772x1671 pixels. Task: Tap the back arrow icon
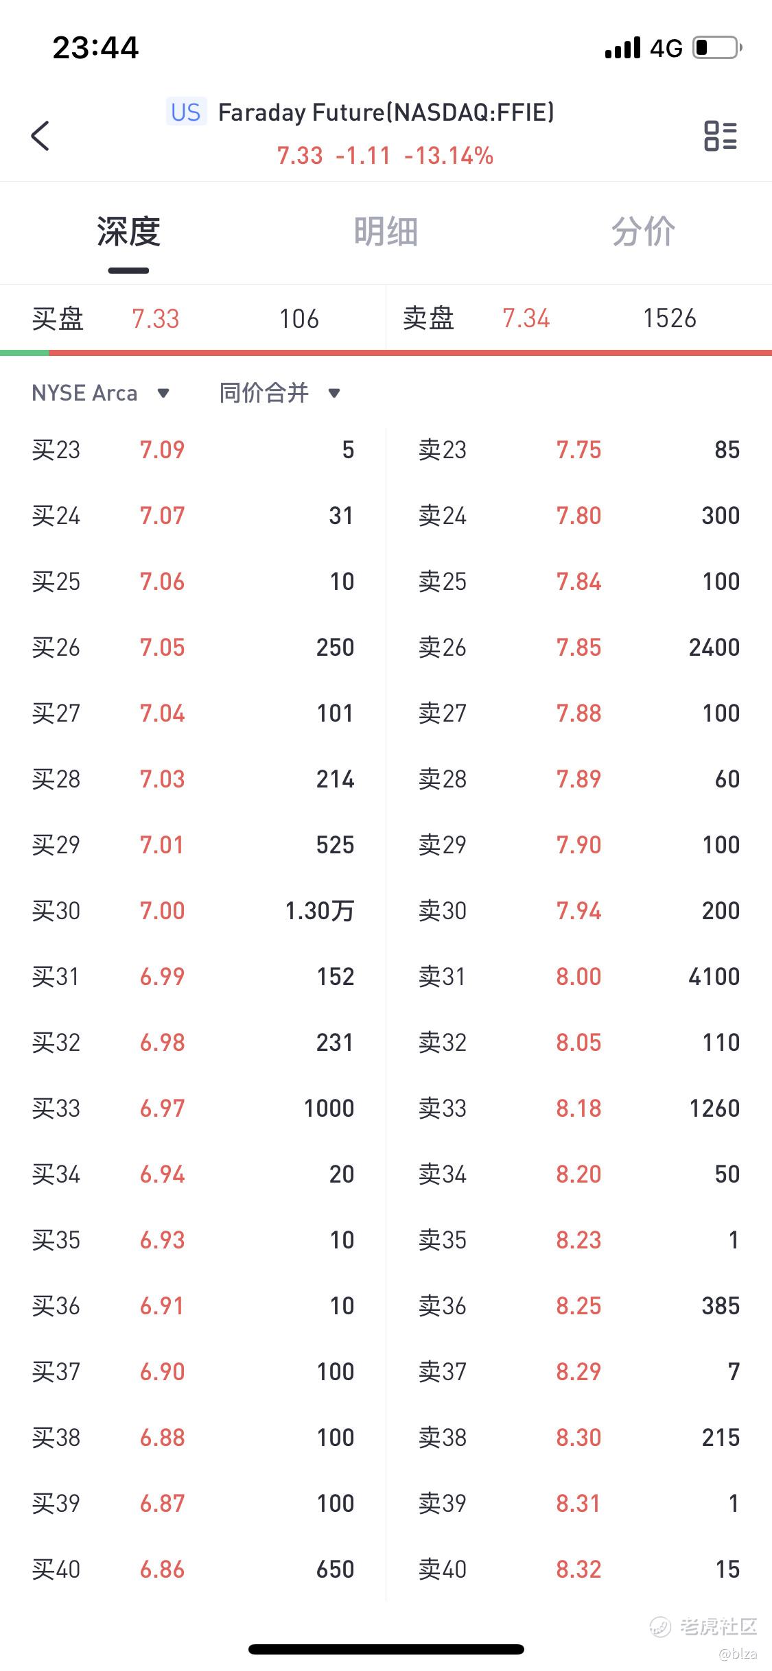pyautogui.click(x=40, y=135)
